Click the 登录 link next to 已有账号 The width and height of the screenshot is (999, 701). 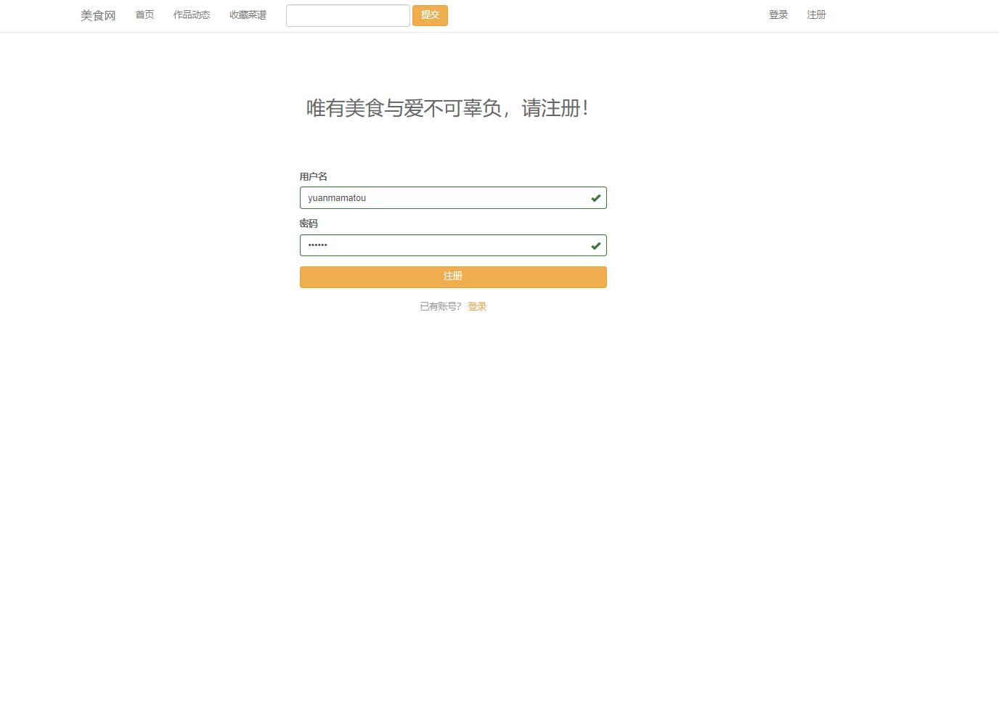(x=477, y=306)
